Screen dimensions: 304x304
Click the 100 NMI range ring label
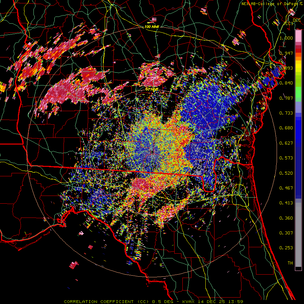(x=152, y=27)
